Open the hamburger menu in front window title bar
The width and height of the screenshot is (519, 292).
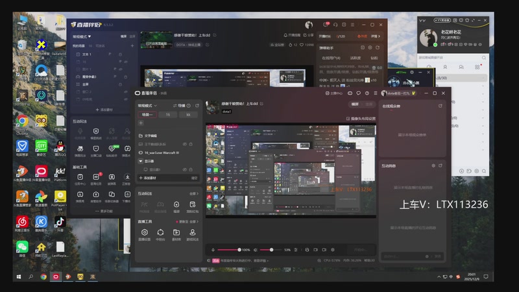point(376,93)
